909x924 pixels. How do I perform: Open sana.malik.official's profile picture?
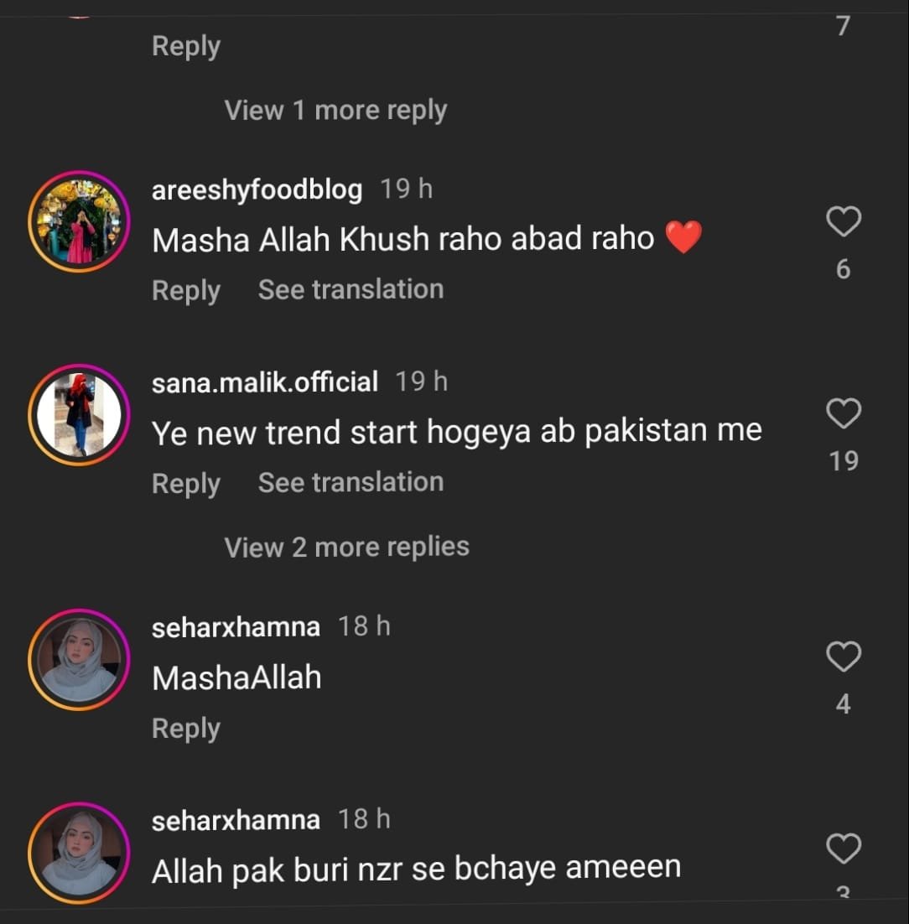click(x=80, y=415)
